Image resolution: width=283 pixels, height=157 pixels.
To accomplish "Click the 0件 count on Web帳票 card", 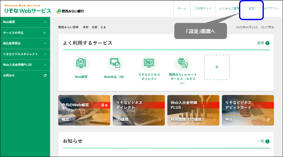I will click(x=105, y=105).
